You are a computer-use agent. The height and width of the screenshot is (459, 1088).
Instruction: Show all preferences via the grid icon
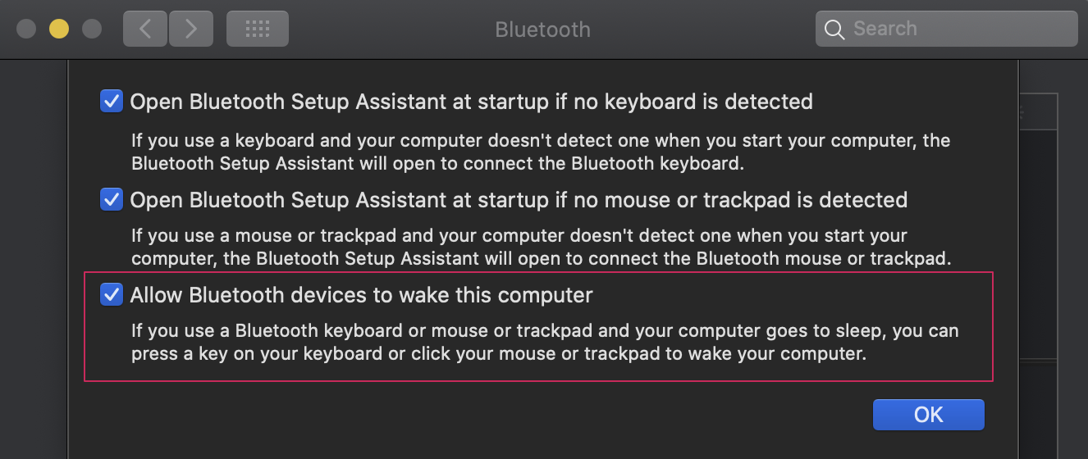point(258,29)
